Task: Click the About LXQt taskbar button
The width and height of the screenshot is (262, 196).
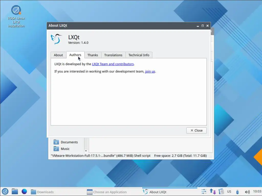Action: coord(170,192)
